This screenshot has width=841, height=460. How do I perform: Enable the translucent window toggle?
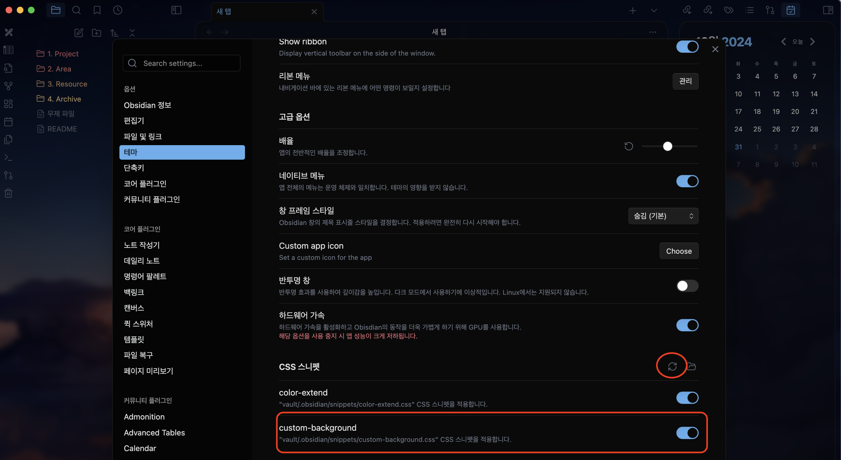click(x=687, y=286)
